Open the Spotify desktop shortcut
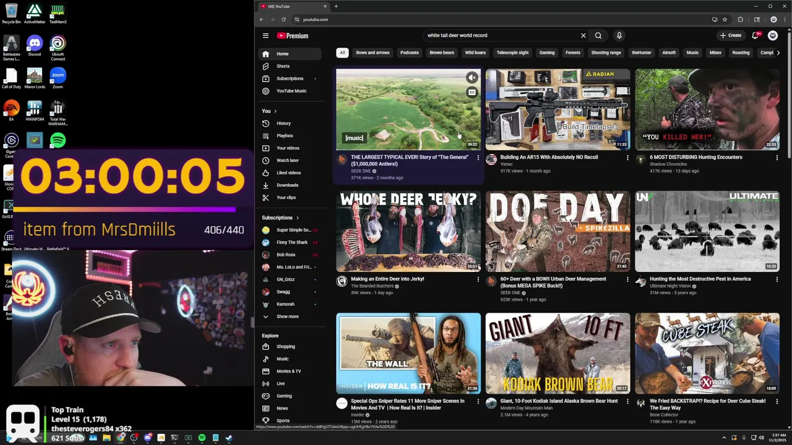Screen dimensions: 792x445 (58, 141)
